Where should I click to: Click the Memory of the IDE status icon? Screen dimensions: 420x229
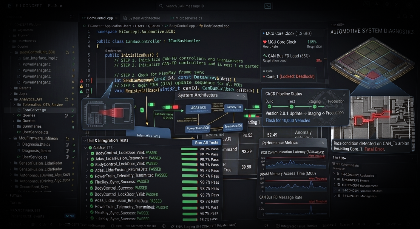(128, 226)
